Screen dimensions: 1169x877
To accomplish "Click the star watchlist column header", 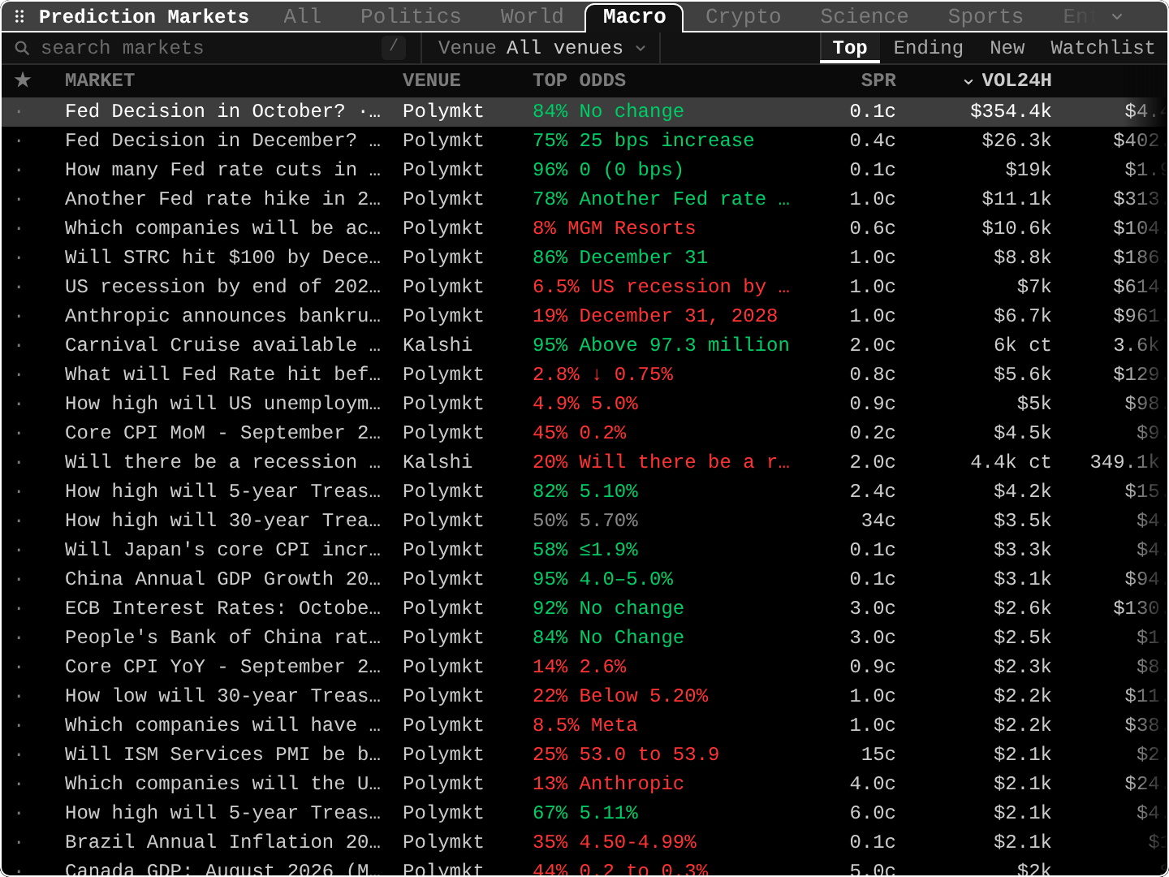I will 24,80.
